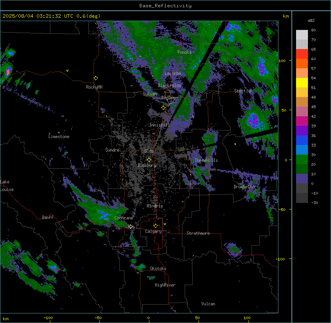The height and width of the screenshot is (323, 331).
Task: Pick the bright yellow 51-54 dBZ legend swatch
Action: click(x=302, y=82)
